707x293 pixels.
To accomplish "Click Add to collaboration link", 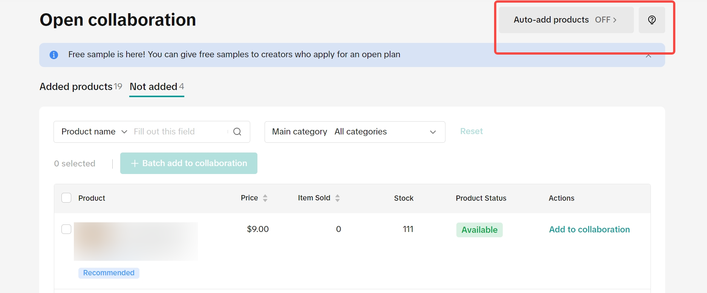I will [x=589, y=229].
